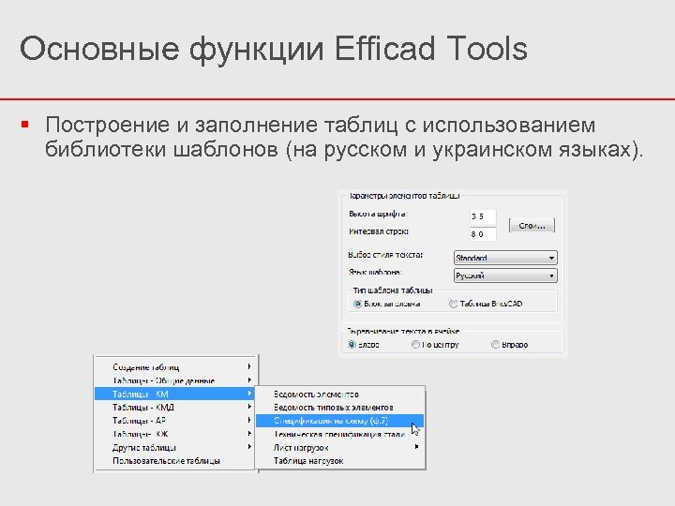Click submenu arrow next to Общие данные

249,379
